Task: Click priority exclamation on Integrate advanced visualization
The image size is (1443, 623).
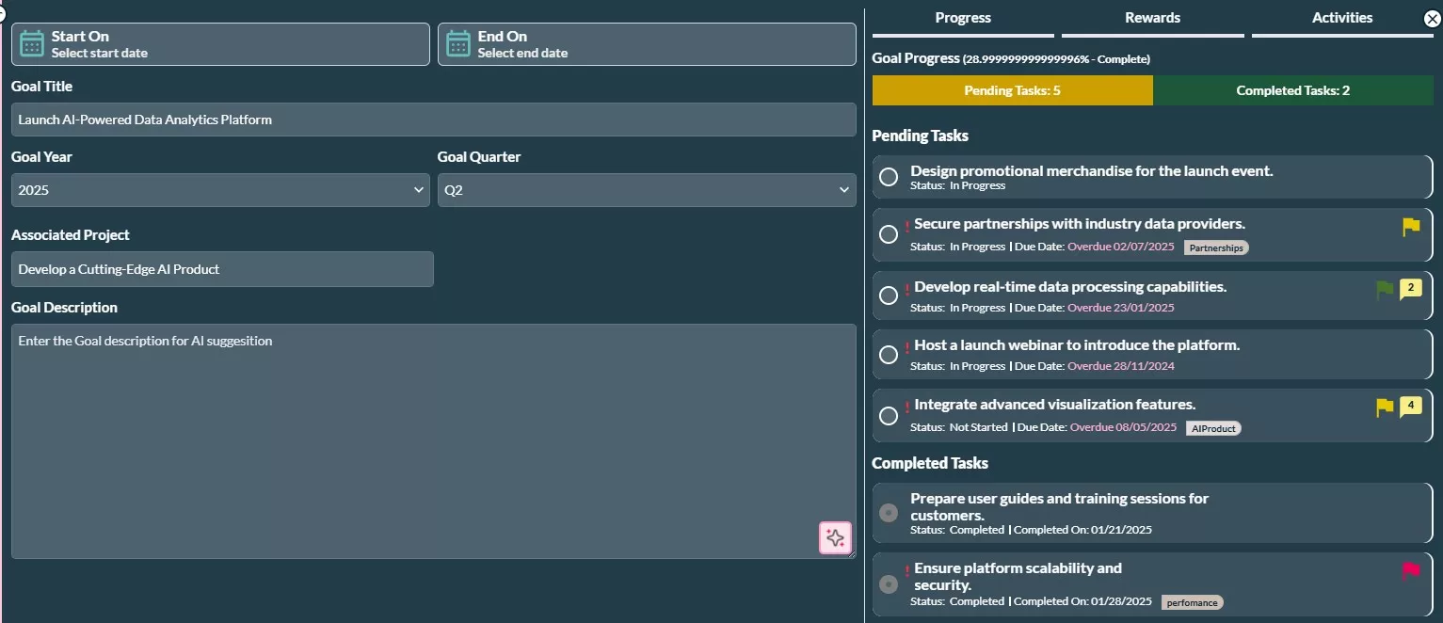Action: 906,407
